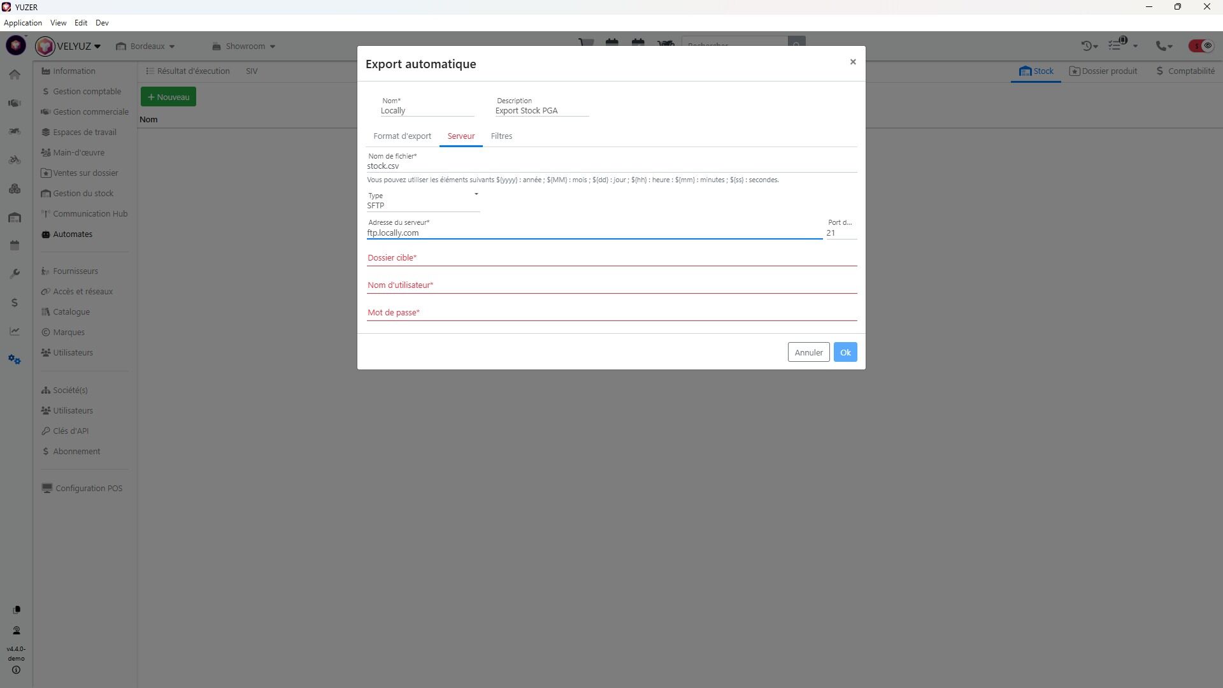This screenshot has width=1223, height=688.
Task: Open the bicycle icon in sidebar
Action: 15,160
